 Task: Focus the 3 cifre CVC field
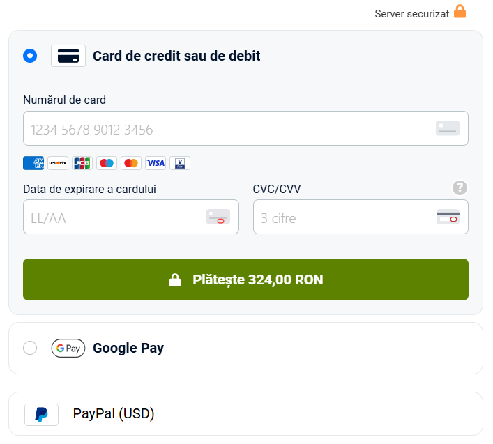361,217
